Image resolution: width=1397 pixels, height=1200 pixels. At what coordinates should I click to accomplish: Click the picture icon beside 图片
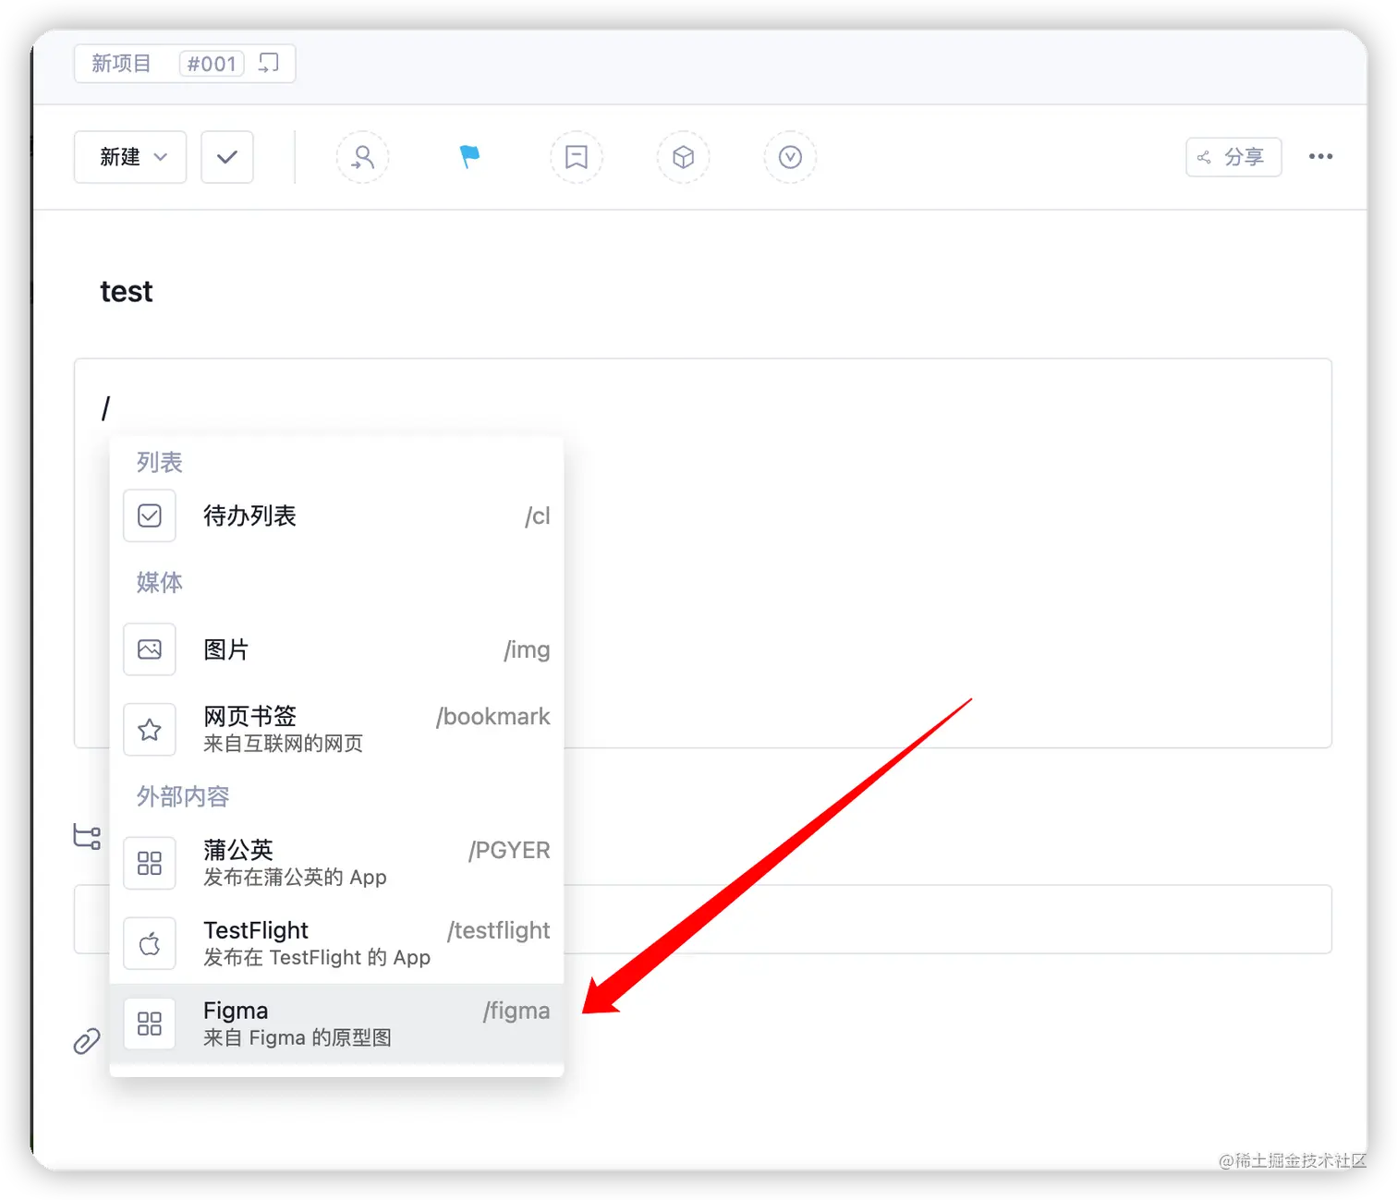click(x=150, y=649)
